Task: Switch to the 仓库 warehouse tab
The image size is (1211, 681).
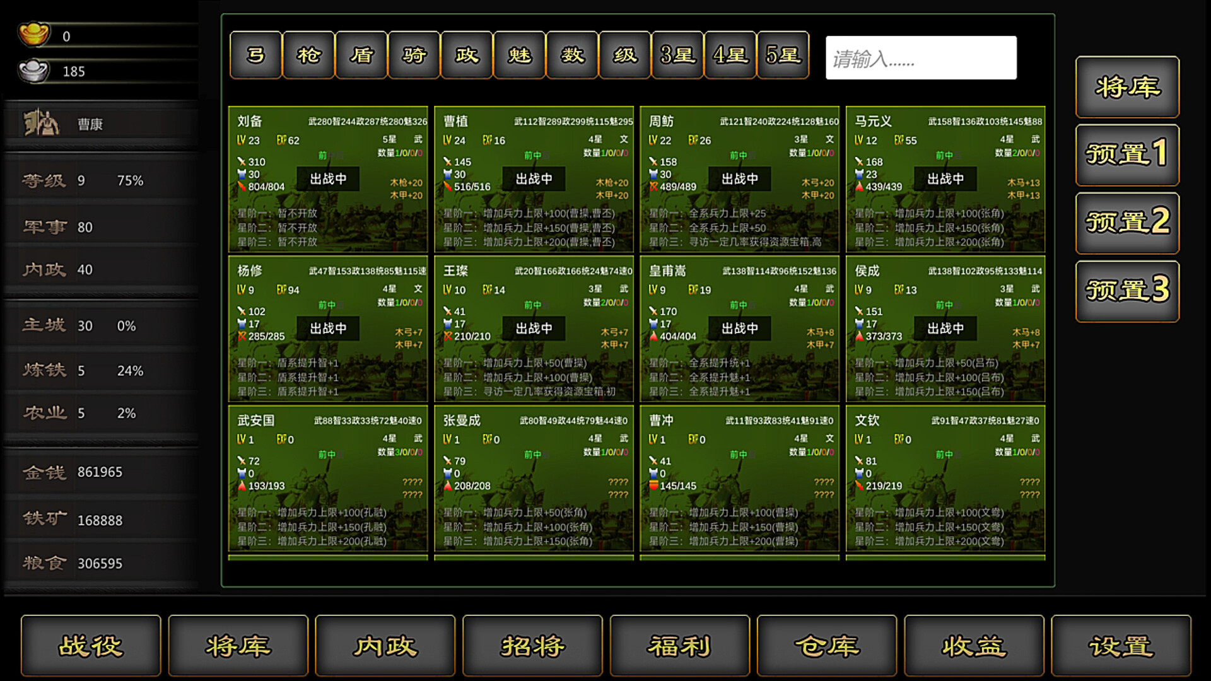Action: [827, 646]
